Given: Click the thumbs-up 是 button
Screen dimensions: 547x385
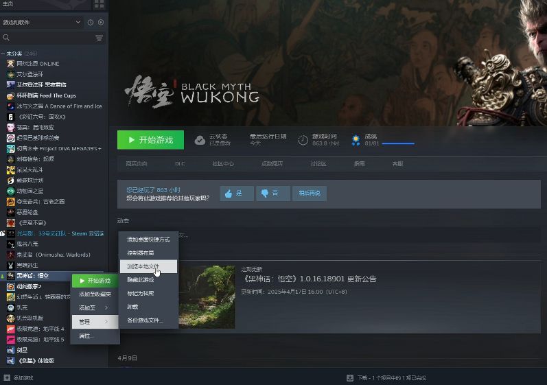Looking at the screenshot, I should (237, 194).
